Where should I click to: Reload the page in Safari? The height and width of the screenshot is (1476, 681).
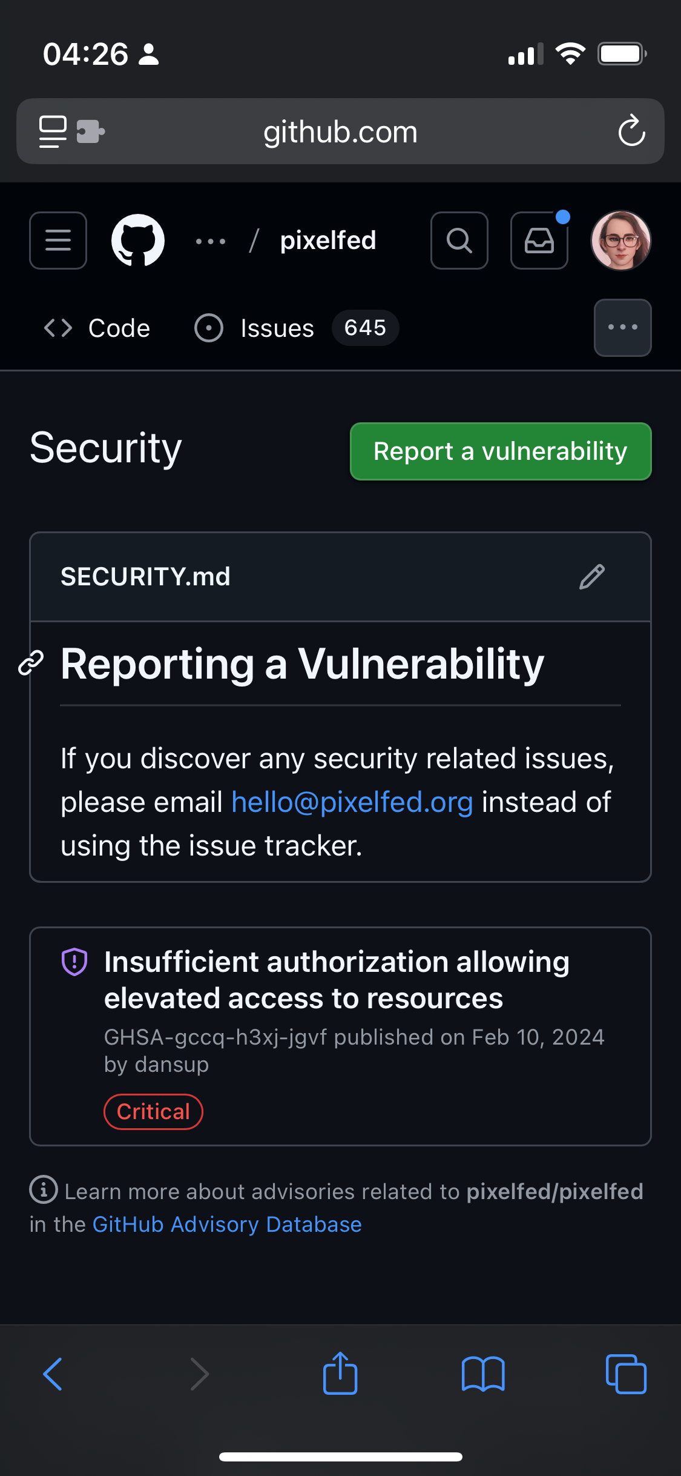coord(631,131)
